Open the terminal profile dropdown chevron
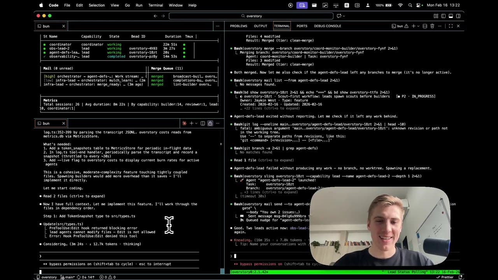The height and width of the screenshot is (280, 498). (x=418, y=26)
